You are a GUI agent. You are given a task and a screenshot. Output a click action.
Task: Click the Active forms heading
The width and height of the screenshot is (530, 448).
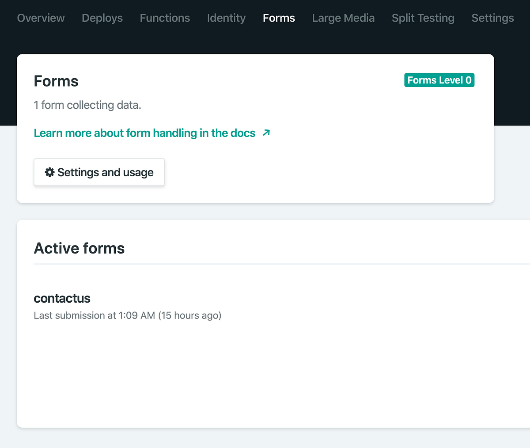(79, 248)
